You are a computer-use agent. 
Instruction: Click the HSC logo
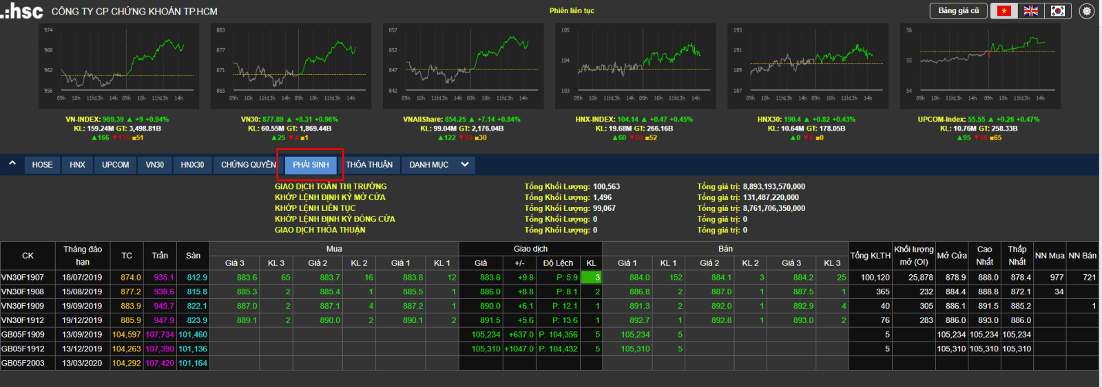tap(22, 11)
